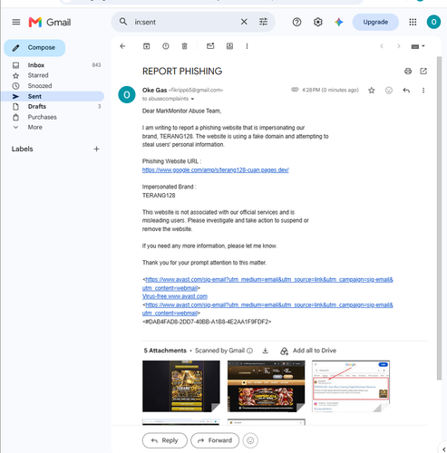This screenshot has height=453, width=447.
Task: Click the Reply button
Action: (165, 440)
